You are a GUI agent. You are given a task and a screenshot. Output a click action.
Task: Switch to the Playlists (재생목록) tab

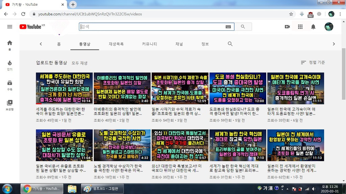[116, 44]
